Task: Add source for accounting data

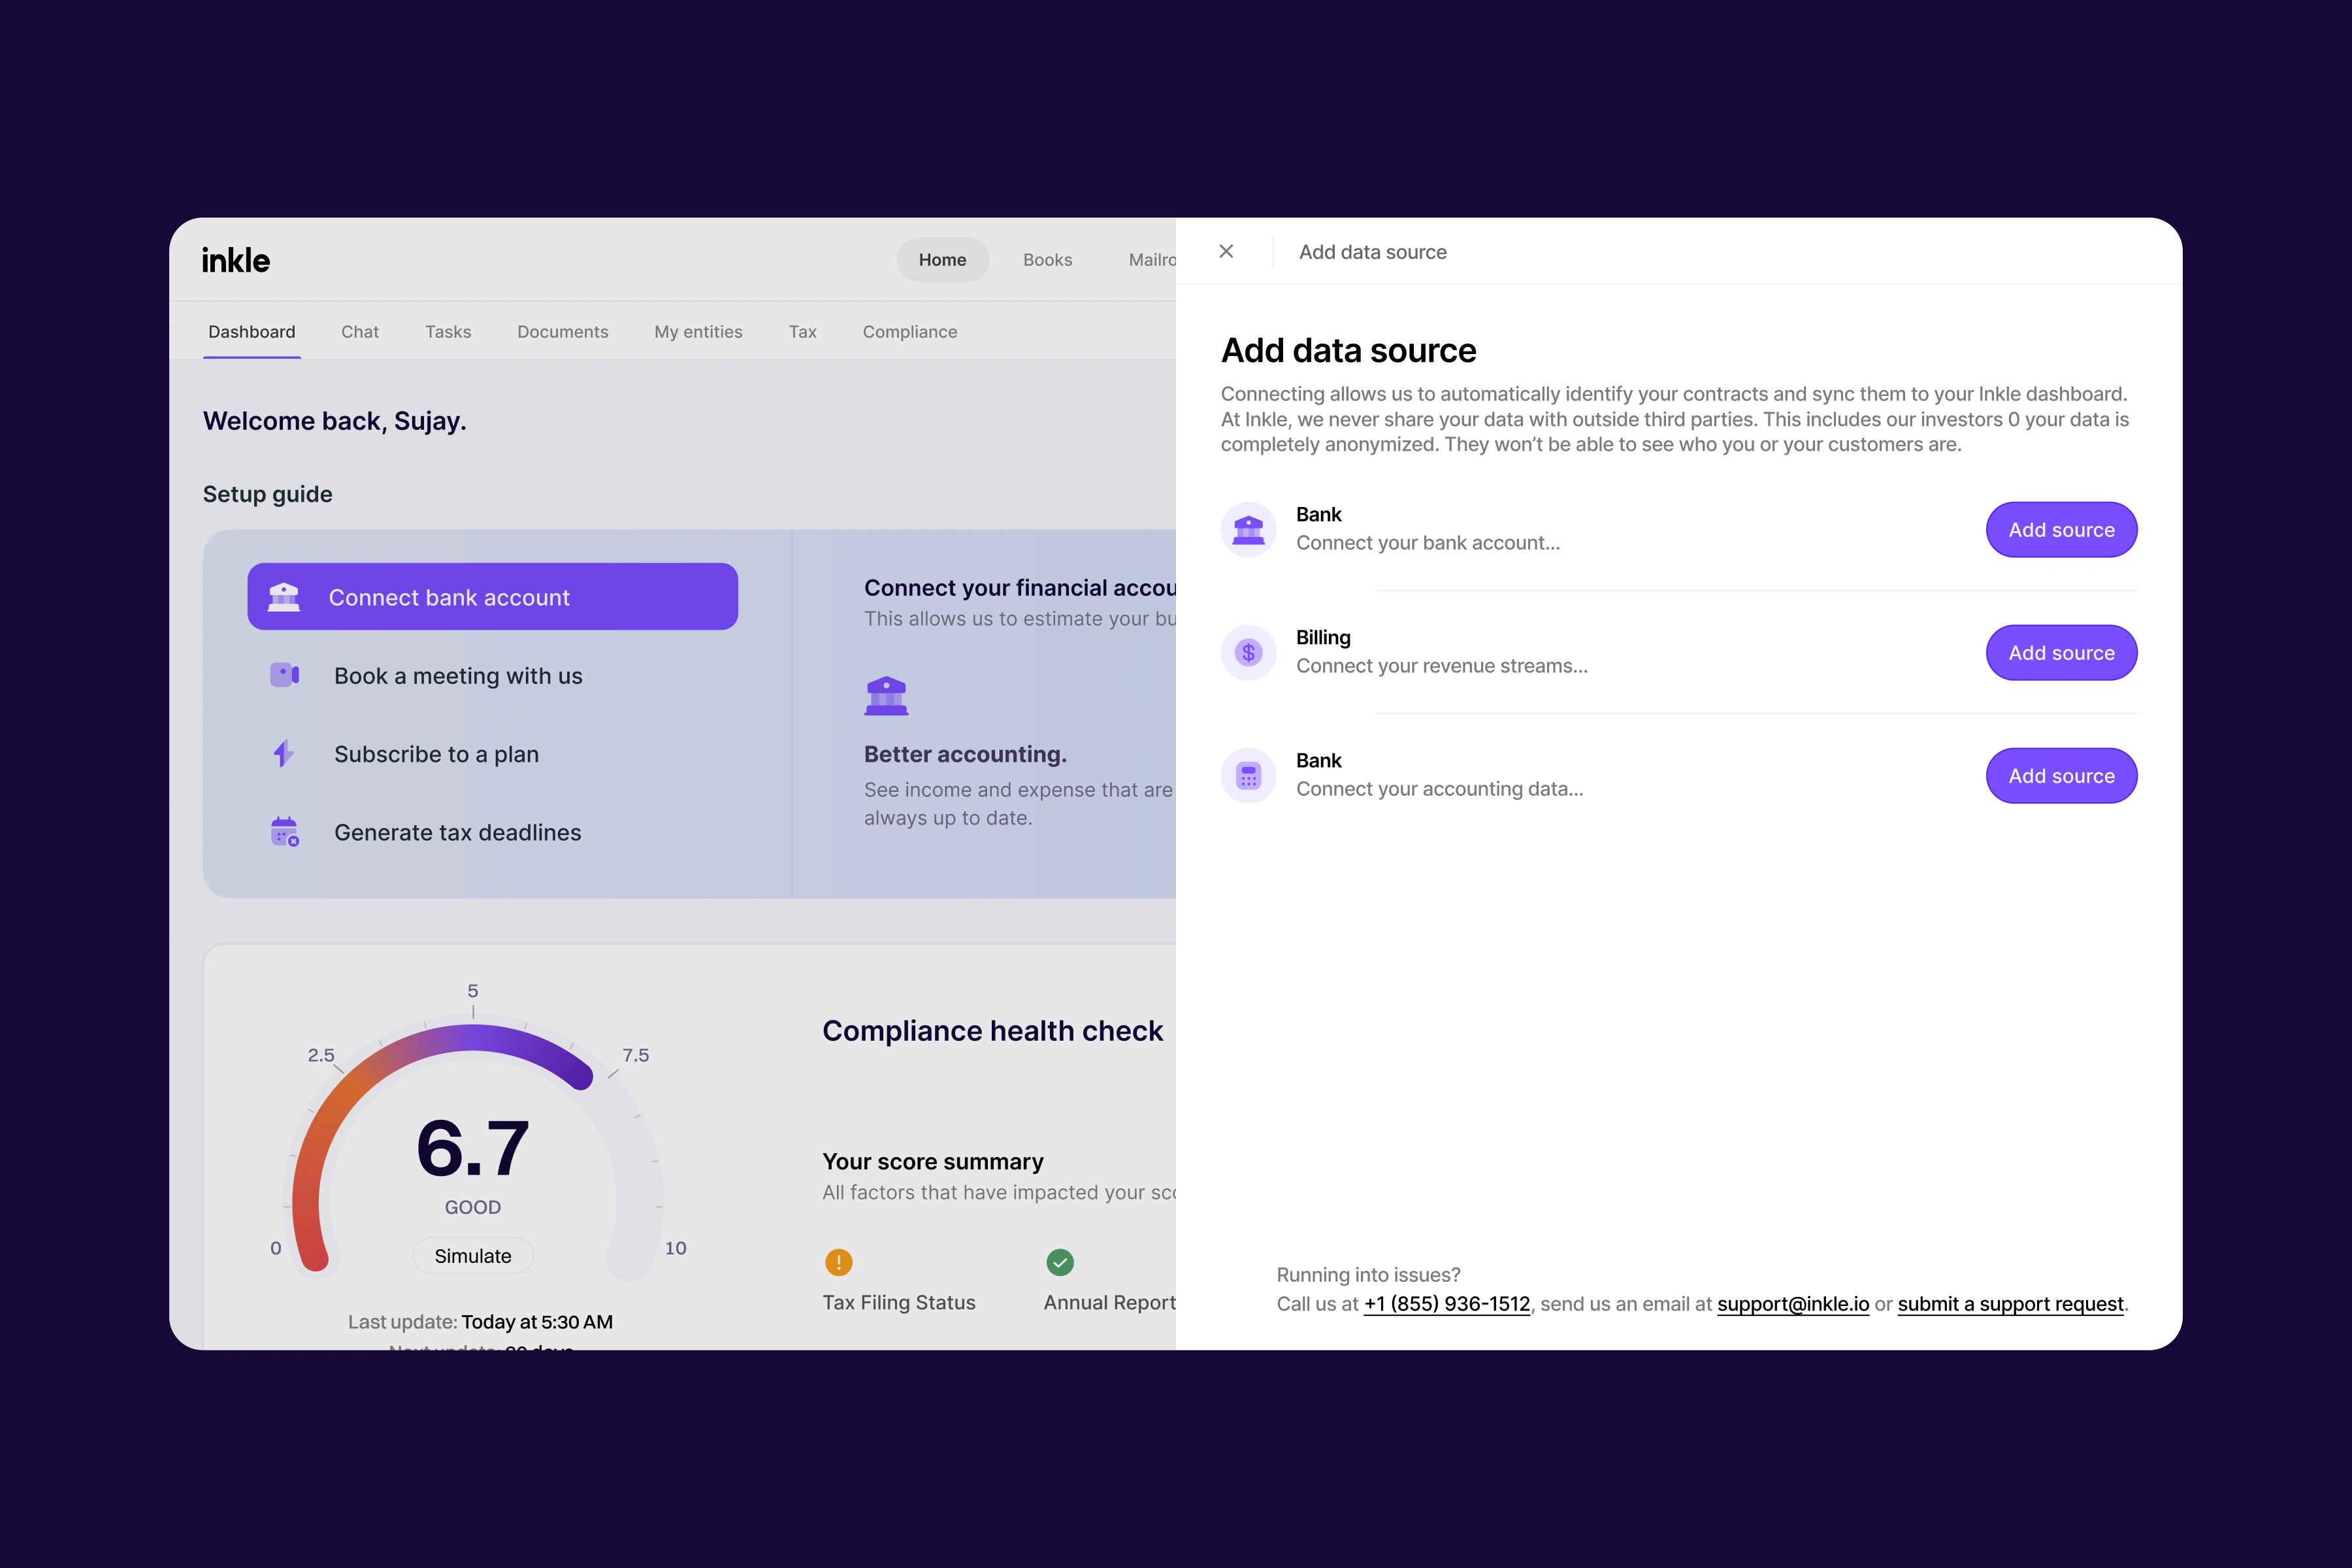Action: [x=2061, y=776]
